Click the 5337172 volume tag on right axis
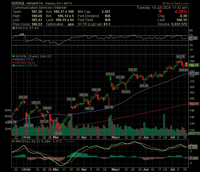Viewport: 200px width, 172px height. point(194,133)
